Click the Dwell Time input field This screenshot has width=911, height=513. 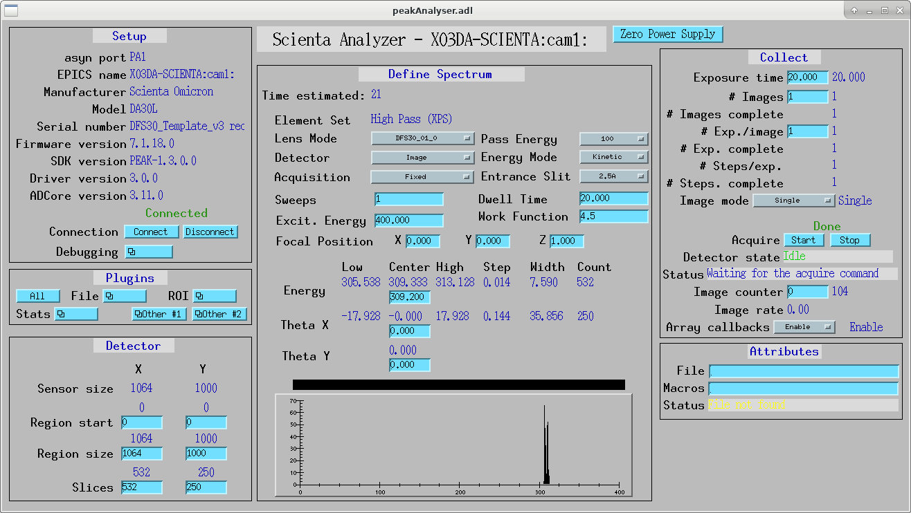(x=614, y=198)
